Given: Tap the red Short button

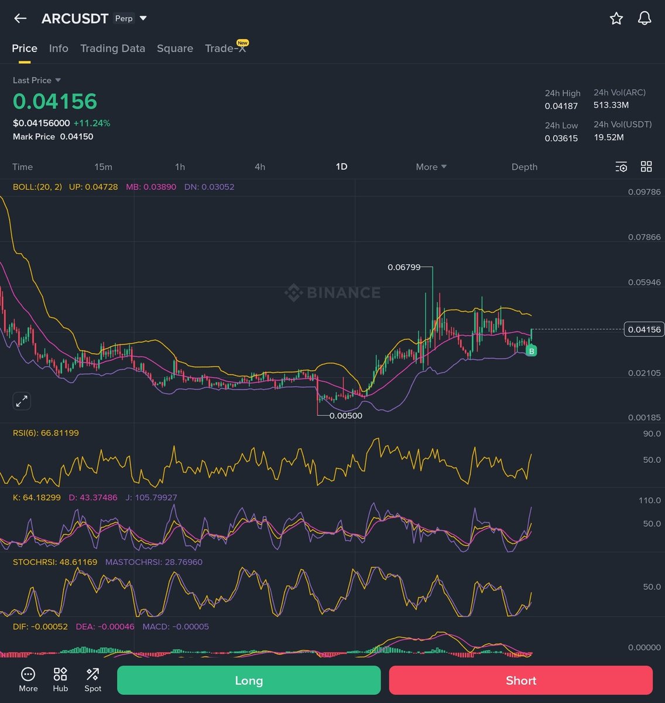Looking at the screenshot, I should point(521,680).
